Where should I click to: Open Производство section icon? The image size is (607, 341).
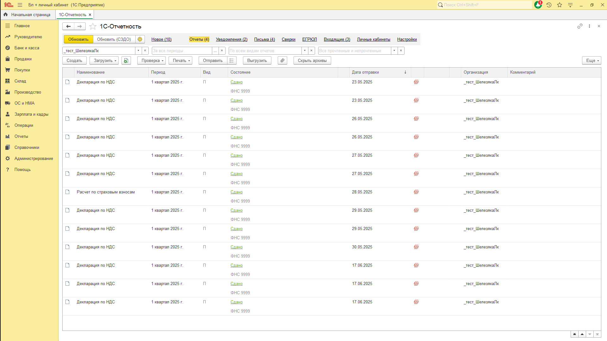pyautogui.click(x=8, y=92)
